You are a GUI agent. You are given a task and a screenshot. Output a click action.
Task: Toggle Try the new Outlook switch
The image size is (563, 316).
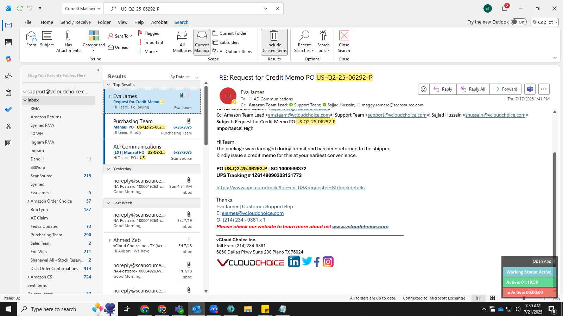point(519,22)
